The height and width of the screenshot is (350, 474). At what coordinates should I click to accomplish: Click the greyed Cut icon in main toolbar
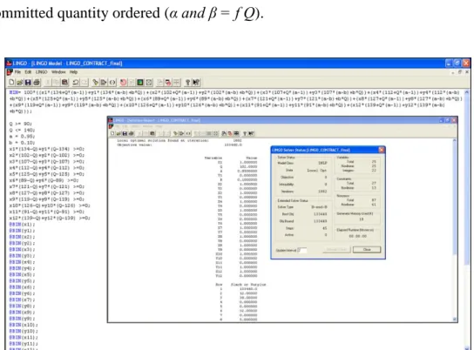pyautogui.click(x=47, y=82)
